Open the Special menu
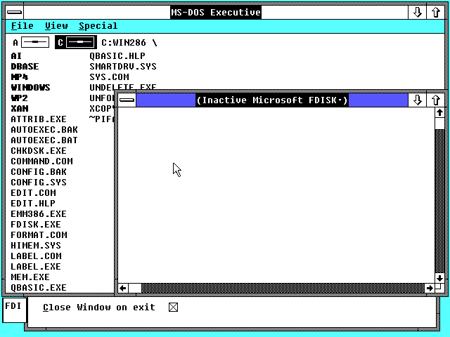 [98, 26]
